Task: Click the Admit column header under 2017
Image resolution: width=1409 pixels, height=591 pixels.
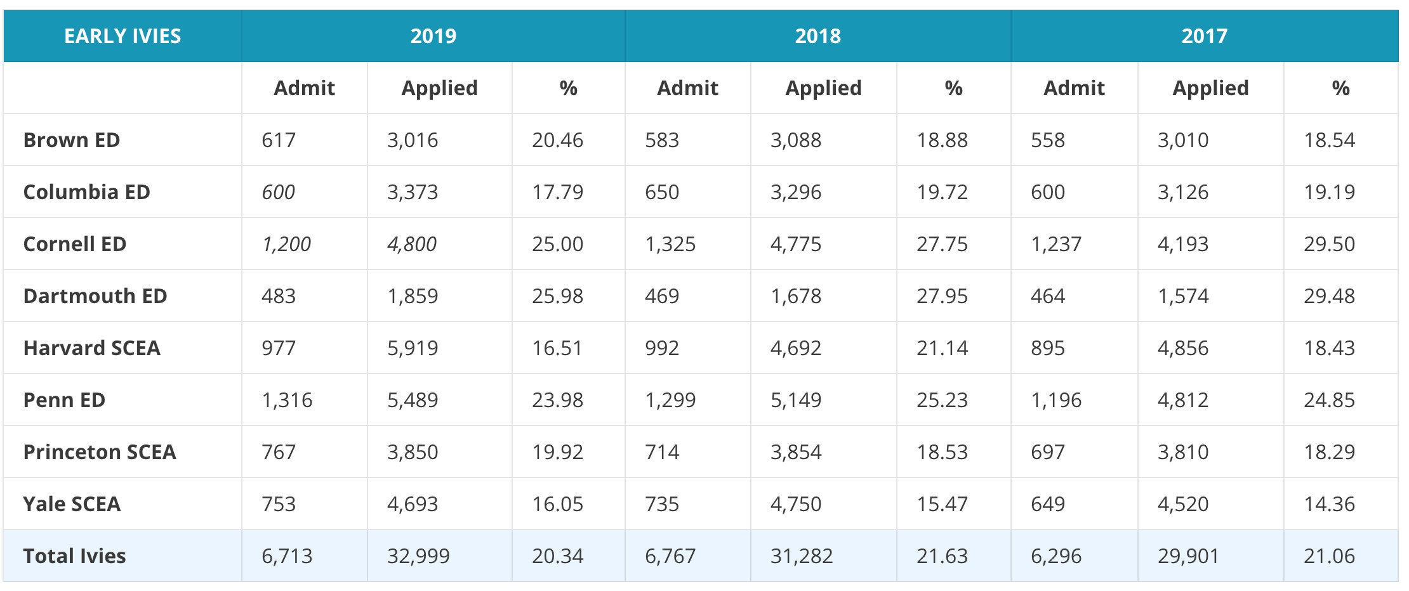Action: tap(1074, 88)
